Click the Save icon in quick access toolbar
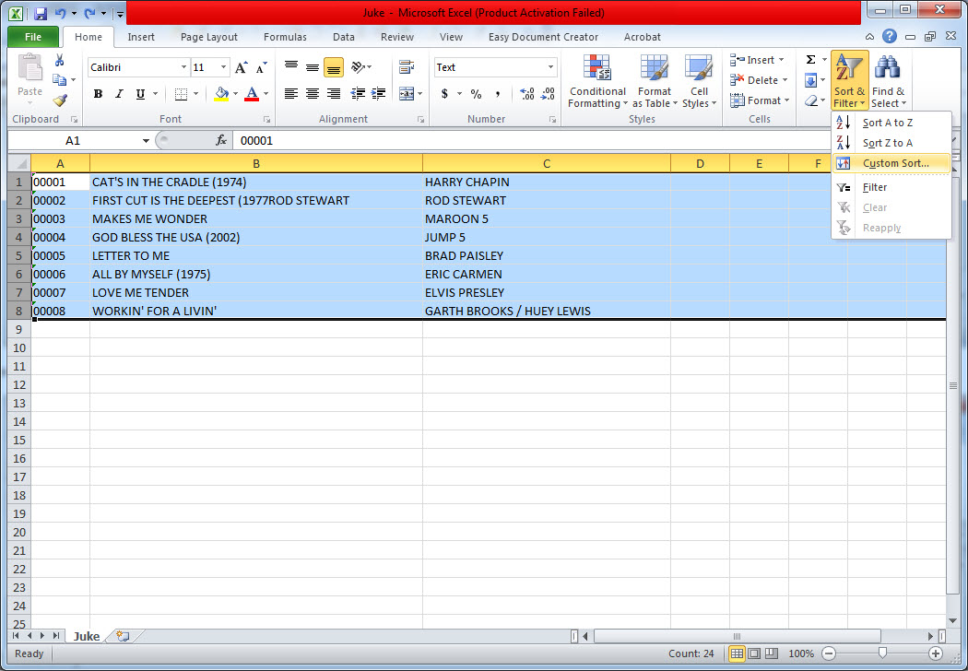Screen dimensions: 968x671 (x=41, y=14)
